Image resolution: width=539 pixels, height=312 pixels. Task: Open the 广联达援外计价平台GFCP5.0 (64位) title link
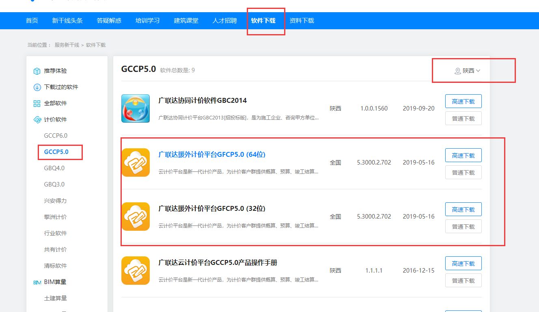(212, 154)
